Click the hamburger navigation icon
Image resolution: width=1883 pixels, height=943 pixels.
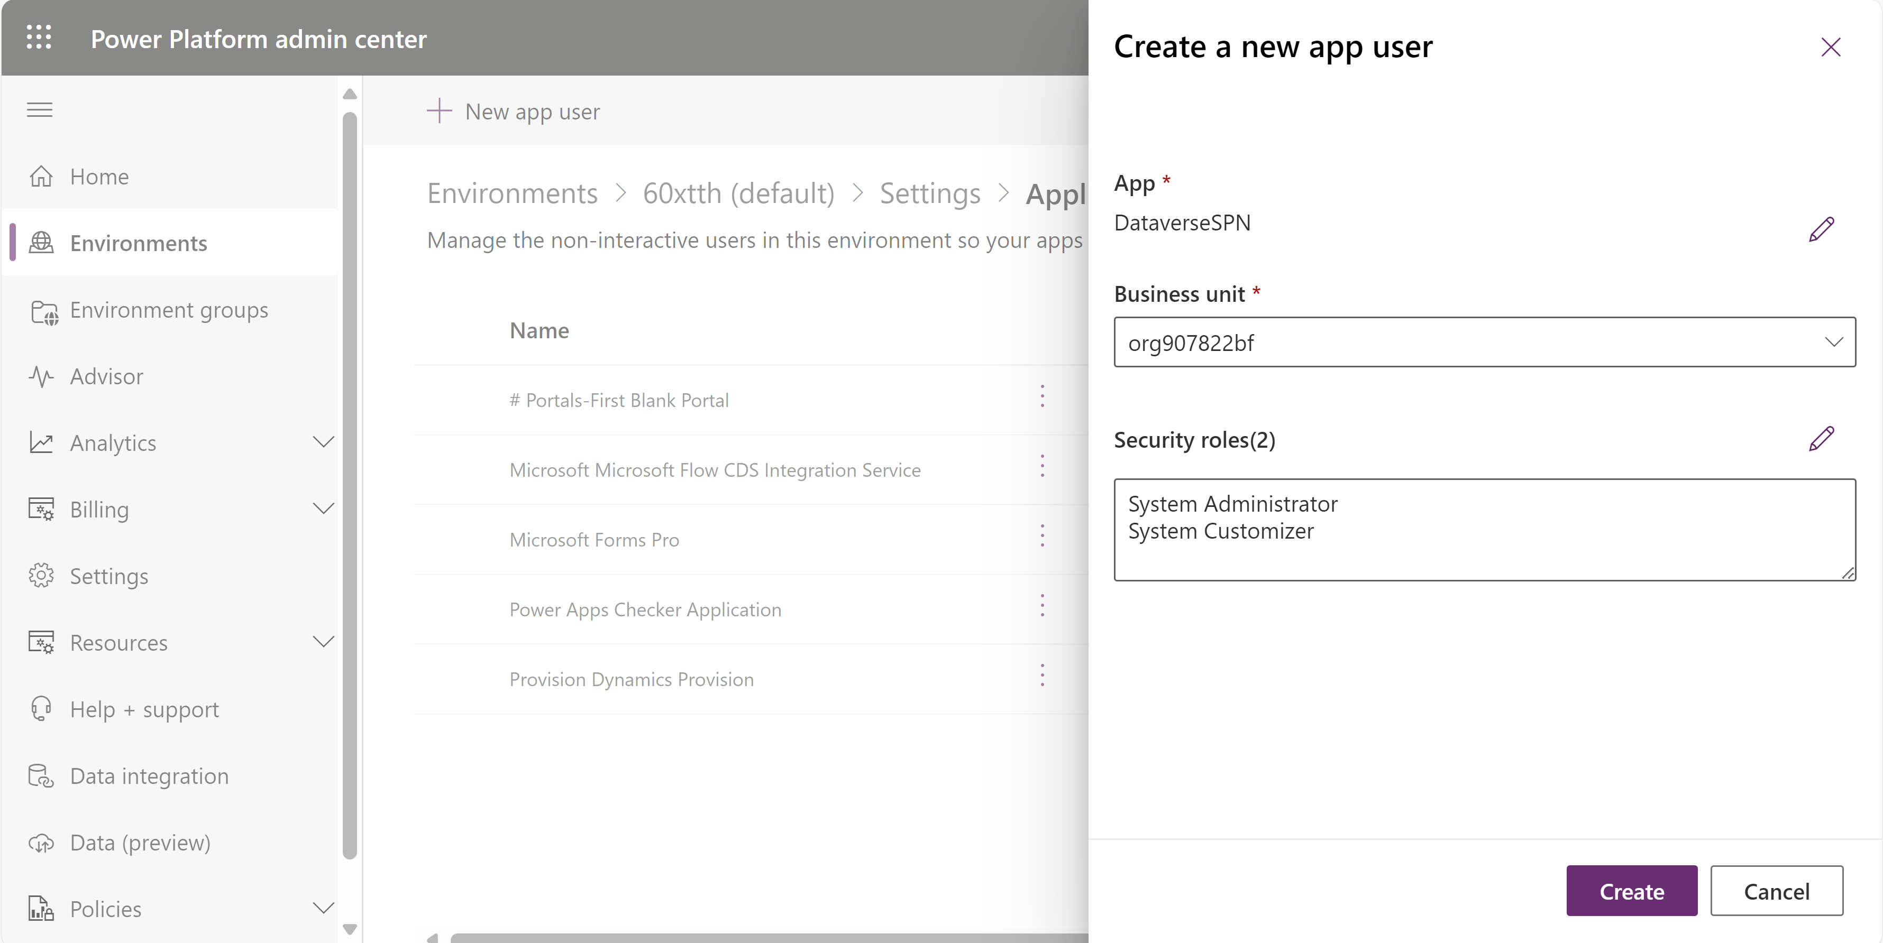click(39, 109)
